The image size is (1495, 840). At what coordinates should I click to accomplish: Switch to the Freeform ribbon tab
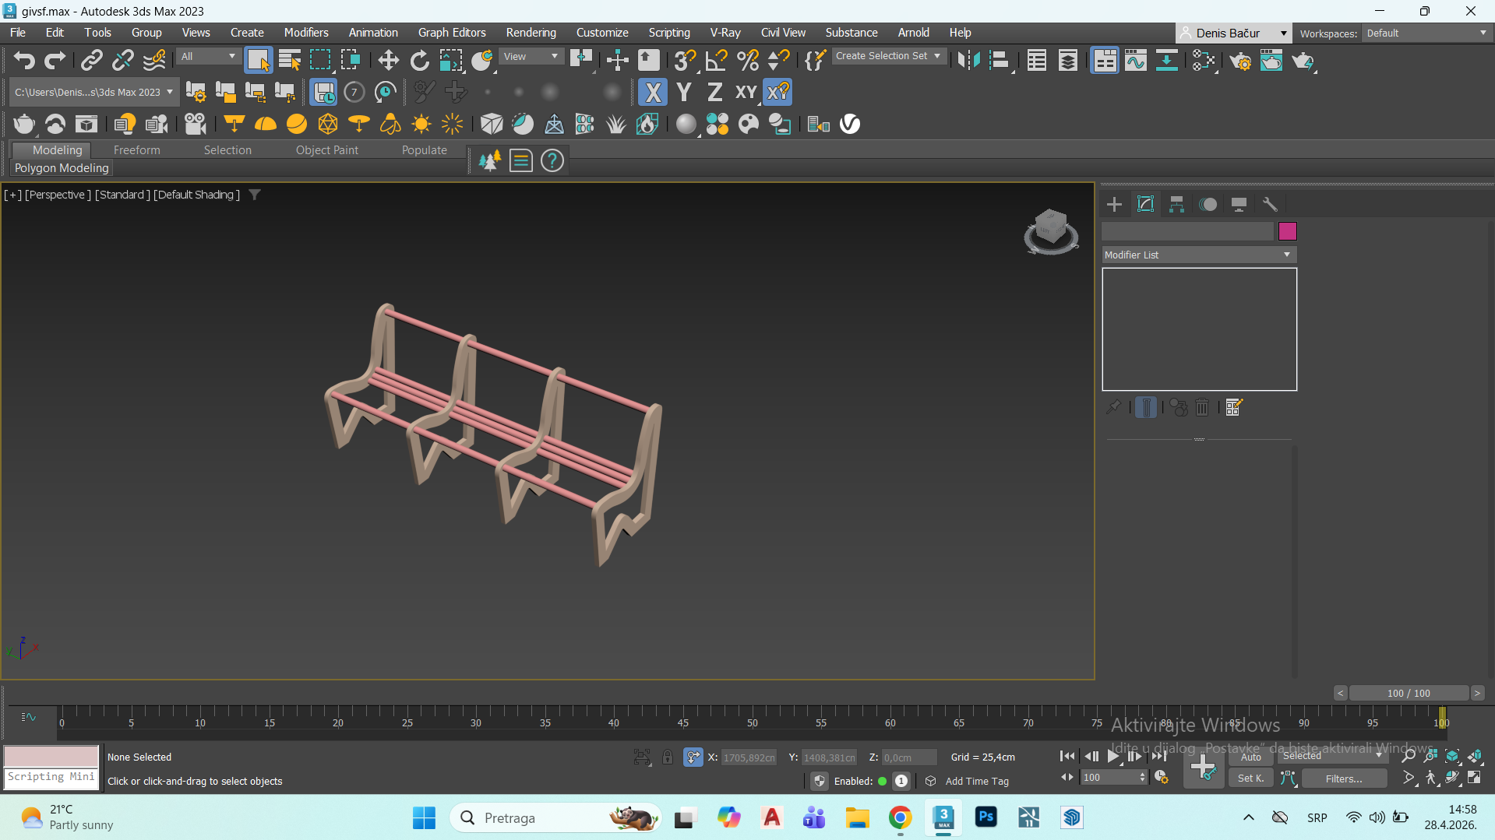tap(136, 150)
